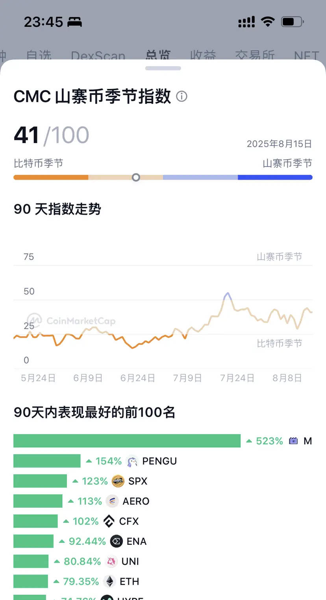Tap the index slider circle marker
This screenshot has width=326, height=600.
(136, 178)
